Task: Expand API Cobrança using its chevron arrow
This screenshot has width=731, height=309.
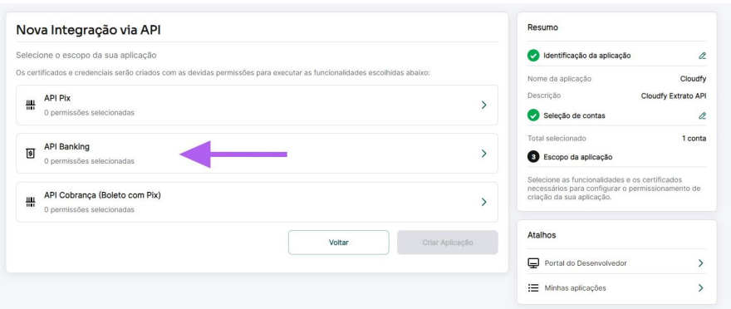Action: click(484, 203)
